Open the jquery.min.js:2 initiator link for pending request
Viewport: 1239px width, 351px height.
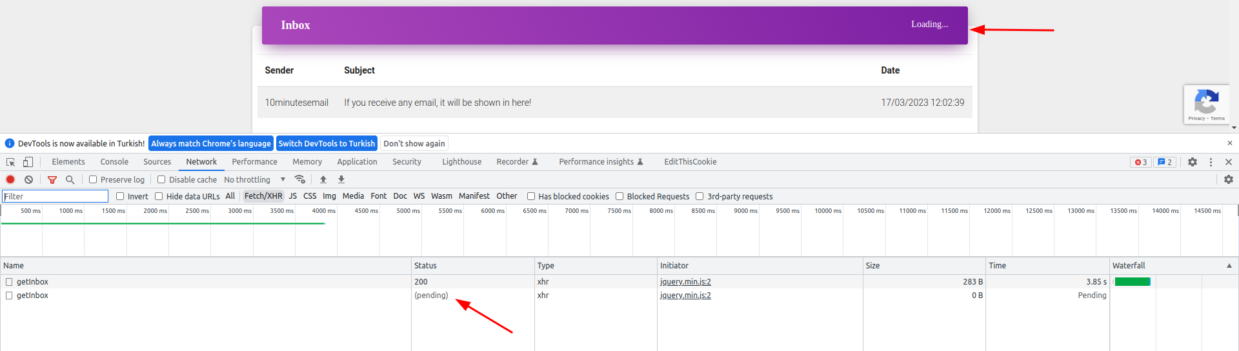coord(685,295)
